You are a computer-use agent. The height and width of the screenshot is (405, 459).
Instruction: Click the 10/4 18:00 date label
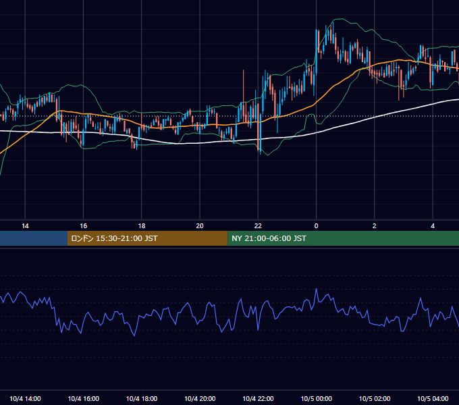click(142, 398)
